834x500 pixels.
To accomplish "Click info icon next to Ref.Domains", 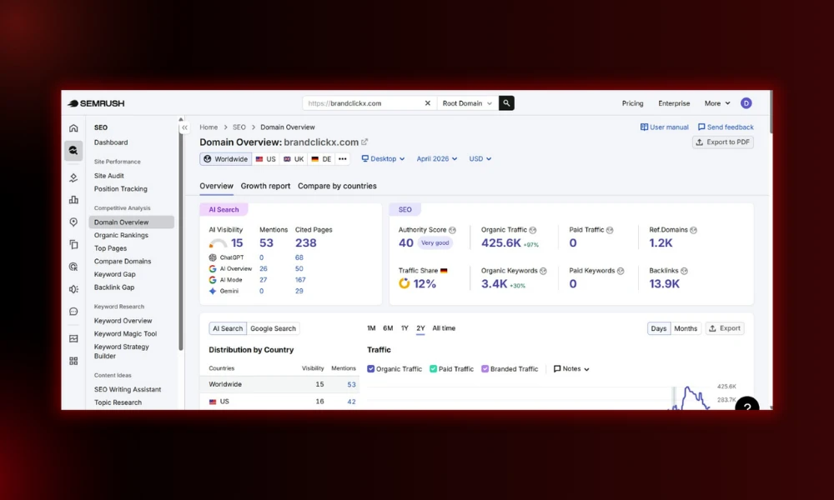I will point(693,230).
